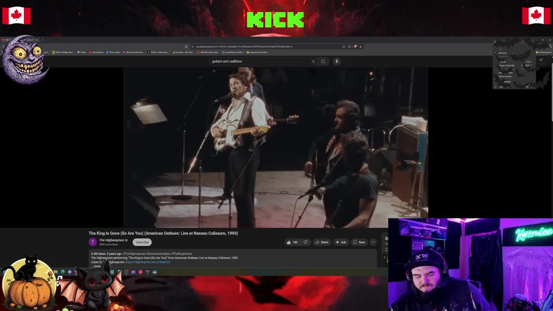This screenshot has height=311, width=553.
Task: Expand description with ...more
Action: tap(97, 266)
